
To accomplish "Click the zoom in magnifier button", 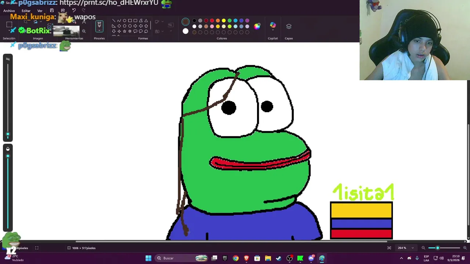I will pyautogui.click(x=465, y=248).
